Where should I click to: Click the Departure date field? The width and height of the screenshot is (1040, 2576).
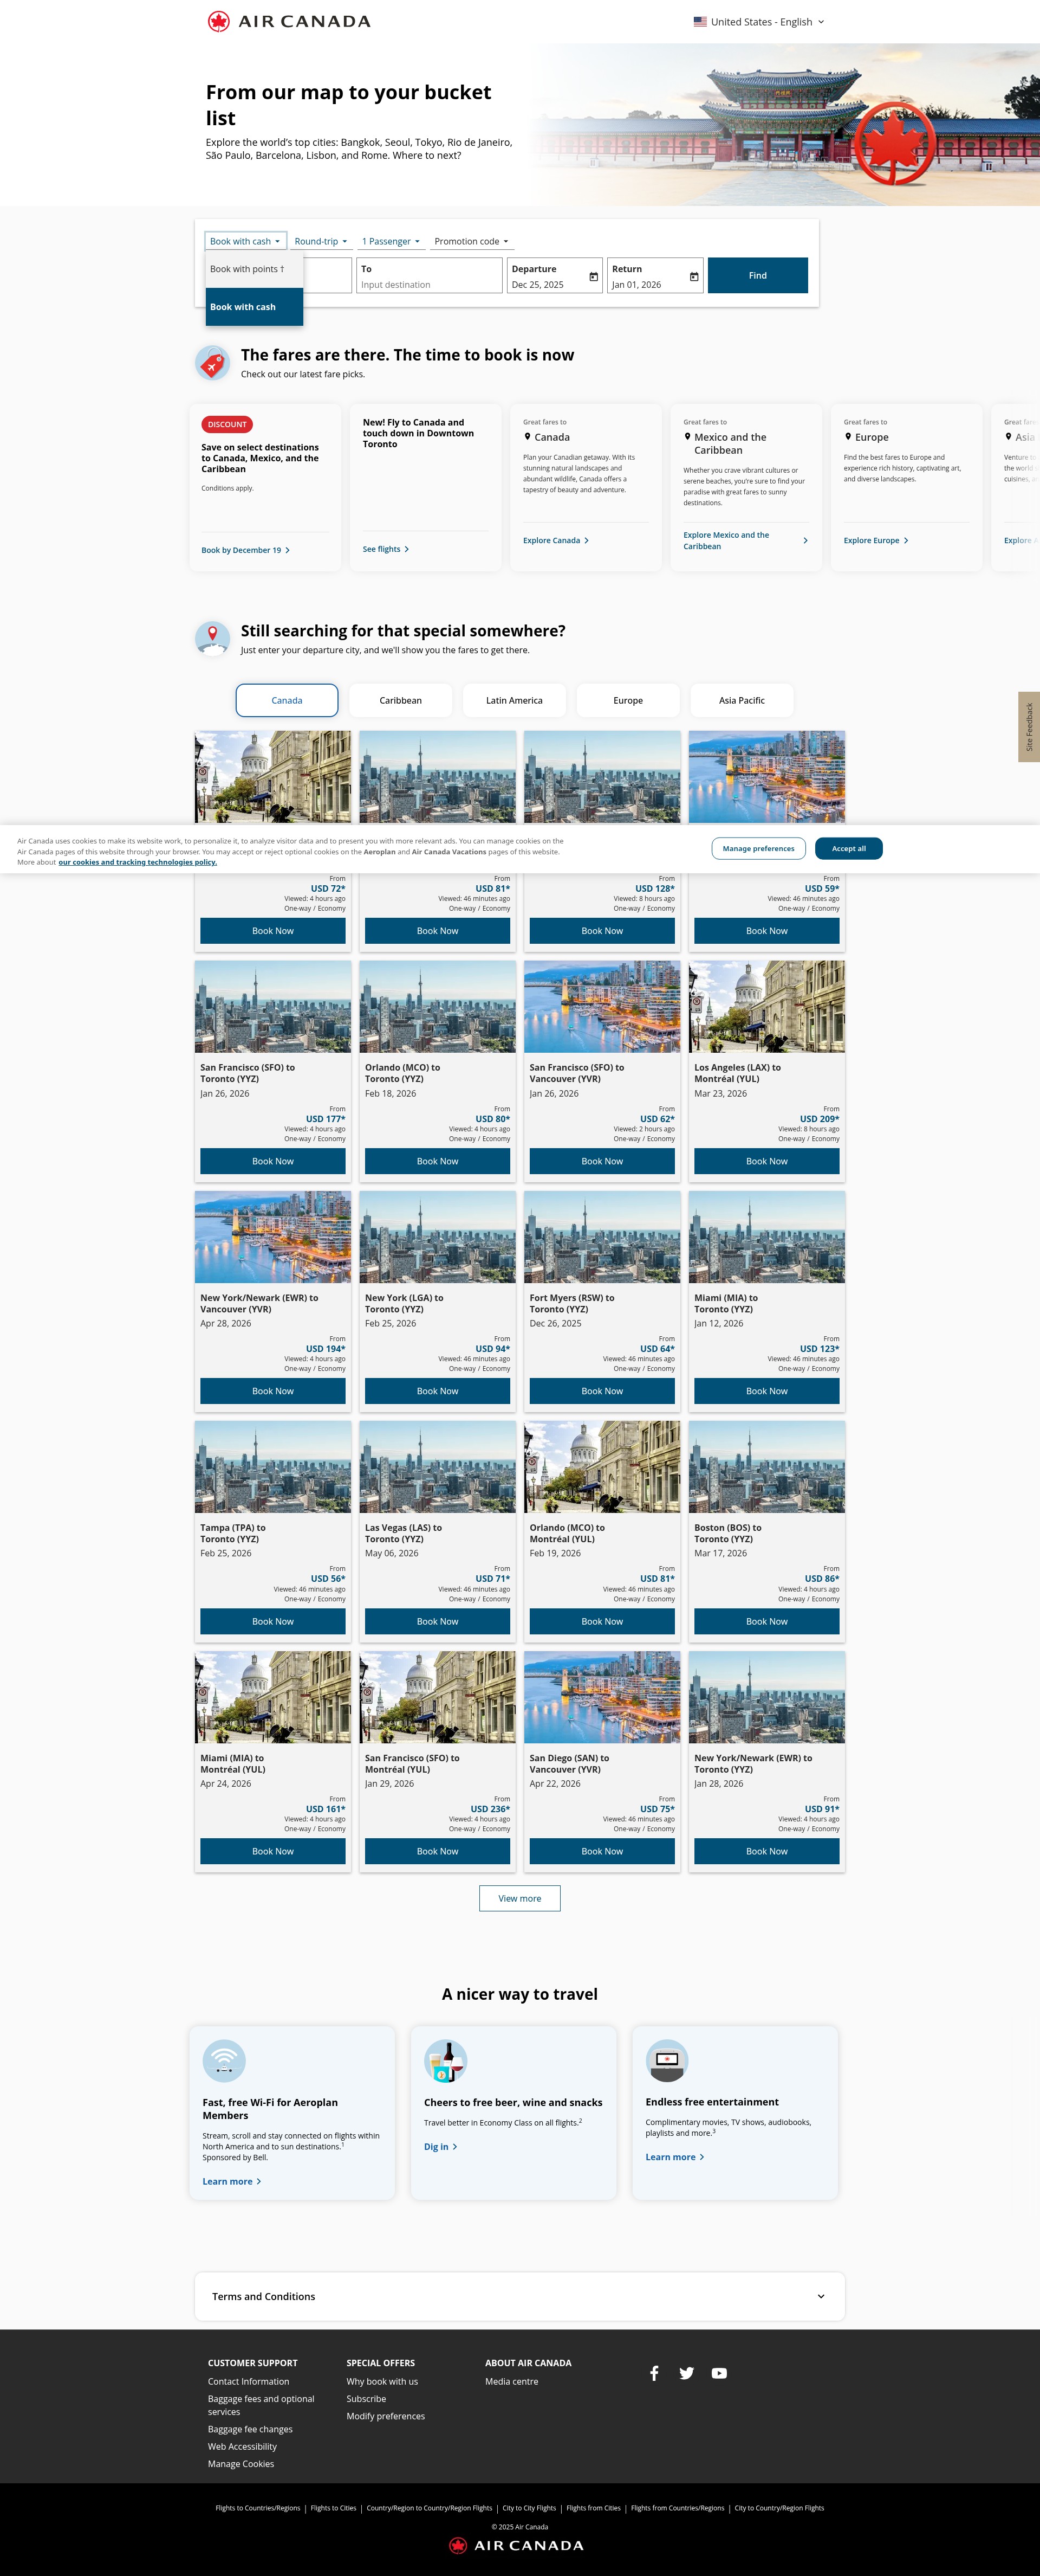[x=555, y=276]
